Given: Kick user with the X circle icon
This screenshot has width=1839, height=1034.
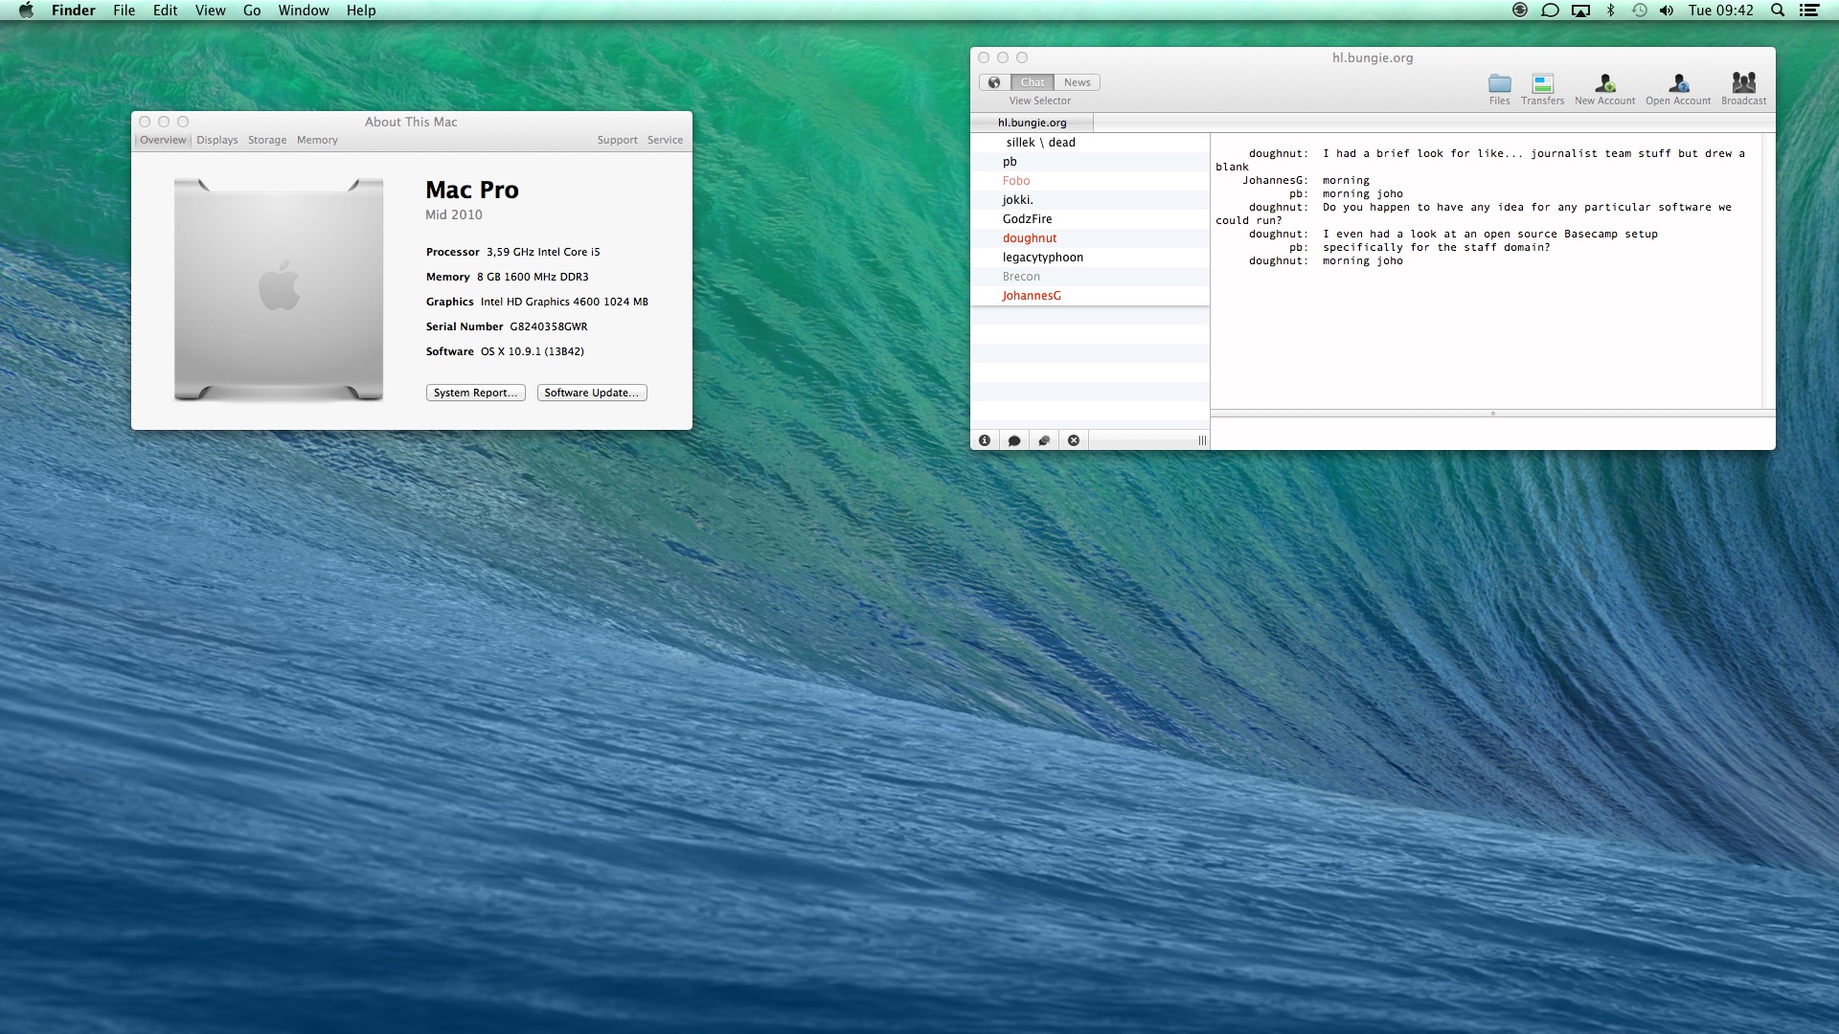Looking at the screenshot, I should tap(1074, 440).
